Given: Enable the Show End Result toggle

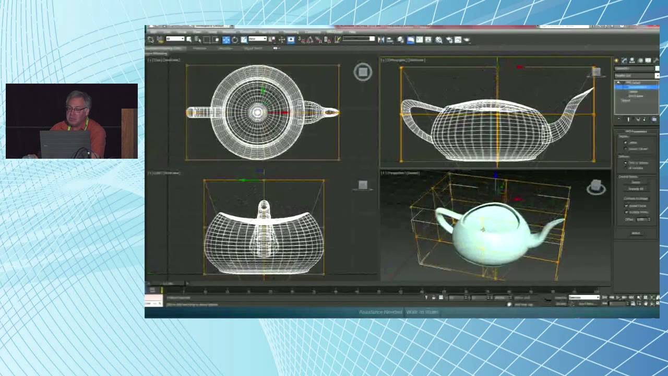Looking at the screenshot, I should point(628,119).
